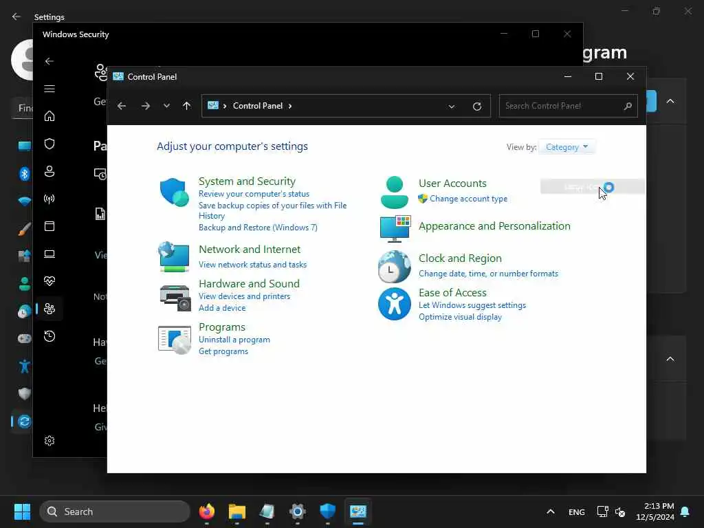The image size is (704, 528).
Task: Open System and Security shield icon
Action: (174, 192)
